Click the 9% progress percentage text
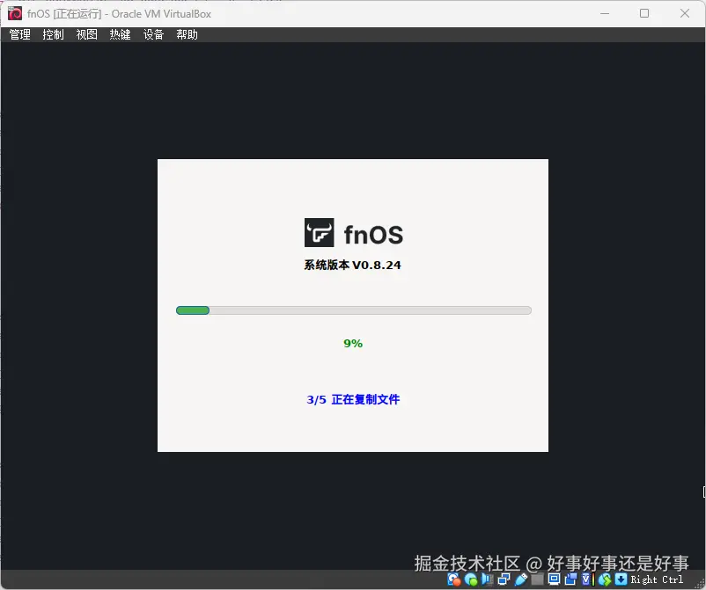Image resolution: width=706 pixels, height=590 pixels. tap(353, 344)
